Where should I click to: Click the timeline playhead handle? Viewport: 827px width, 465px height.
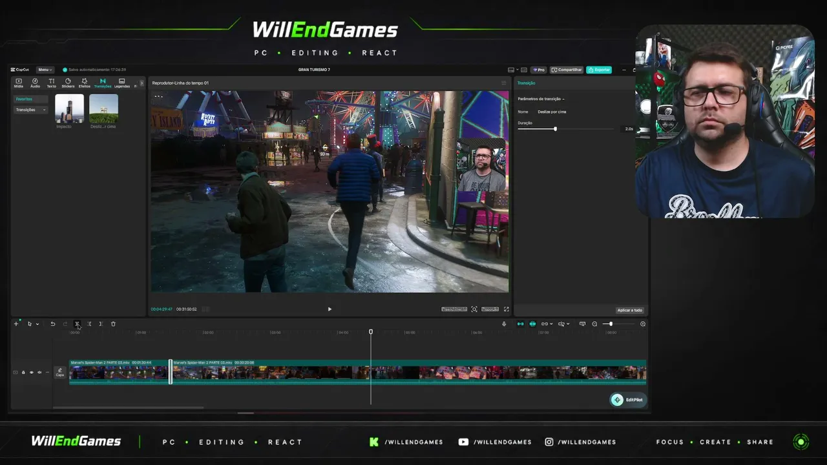[x=371, y=332]
